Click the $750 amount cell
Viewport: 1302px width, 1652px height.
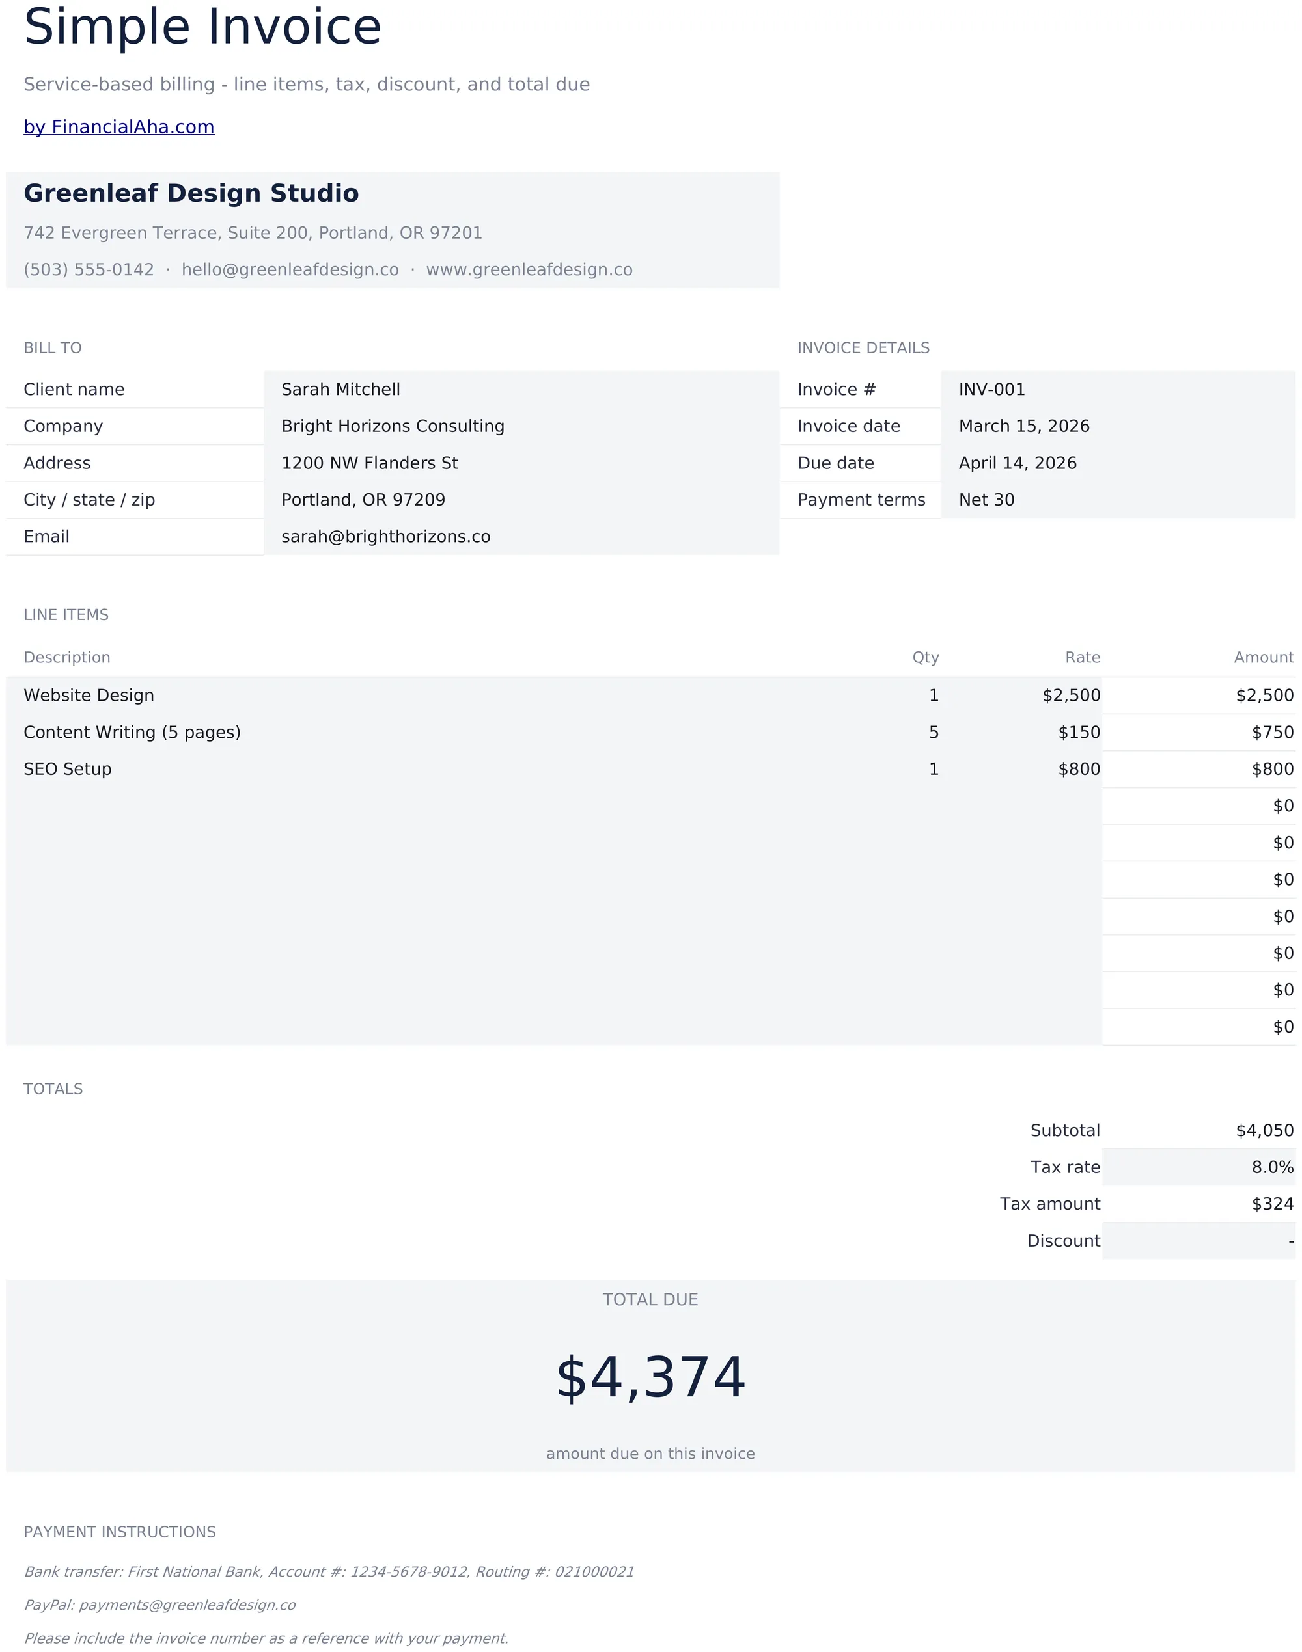(x=1199, y=732)
